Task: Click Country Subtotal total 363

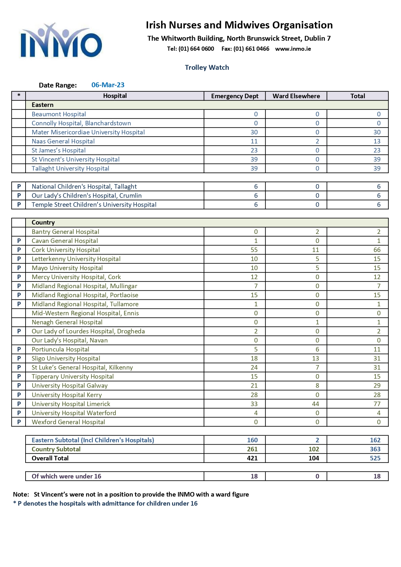Action: (375, 449)
